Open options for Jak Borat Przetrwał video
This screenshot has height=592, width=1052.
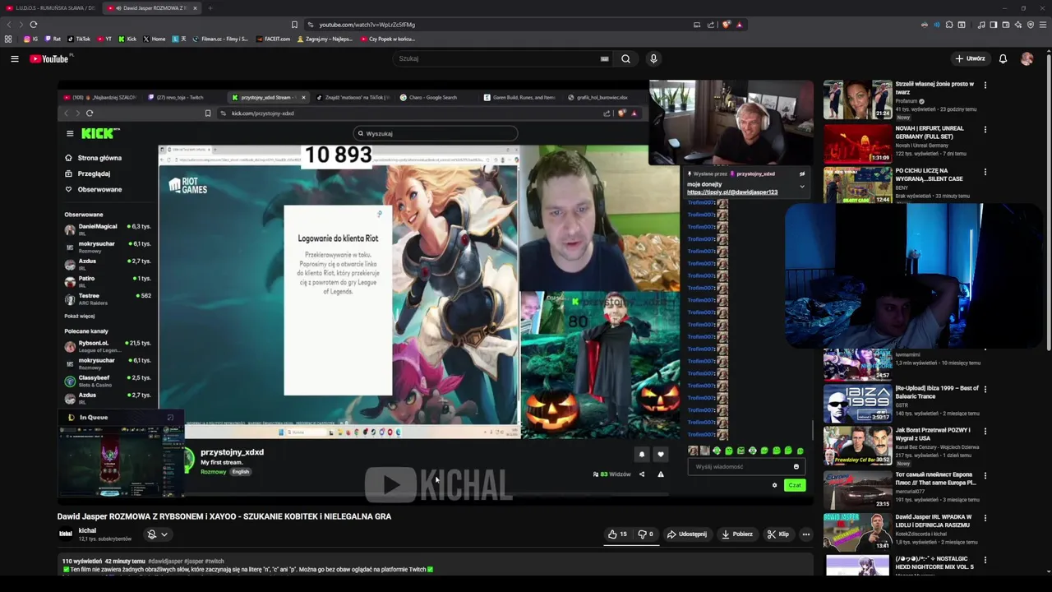pyautogui.click(x=985, y=431)
